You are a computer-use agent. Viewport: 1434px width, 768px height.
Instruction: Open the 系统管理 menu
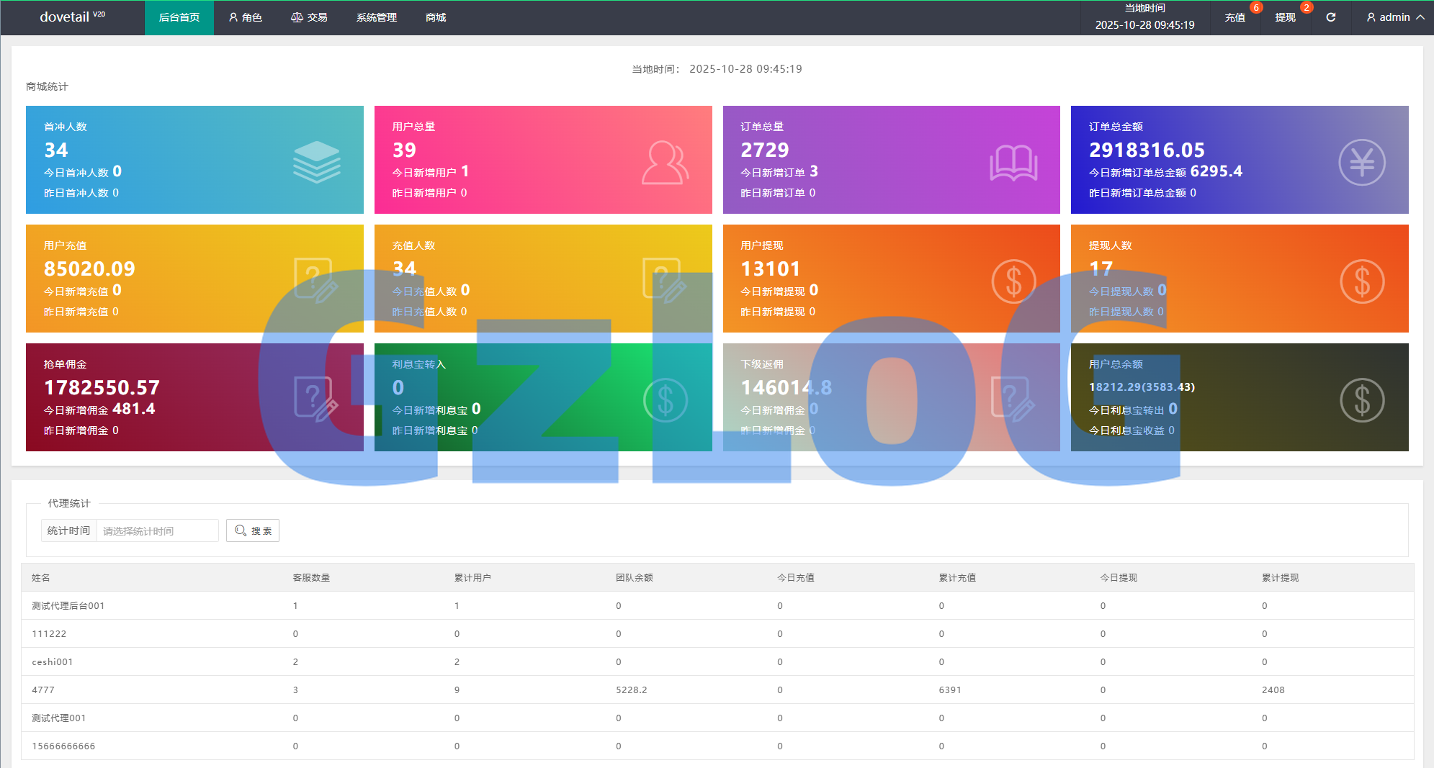(376, 17)
